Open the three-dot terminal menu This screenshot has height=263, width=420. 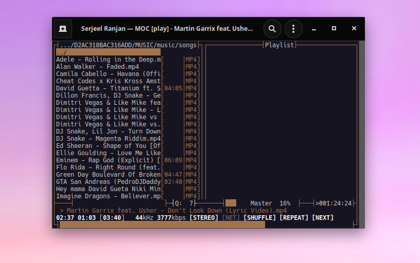point(293,29)
